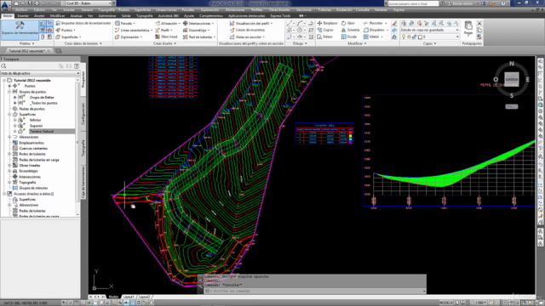
Task: Click Importar datos de levantamiento
Action: (83, 23)
